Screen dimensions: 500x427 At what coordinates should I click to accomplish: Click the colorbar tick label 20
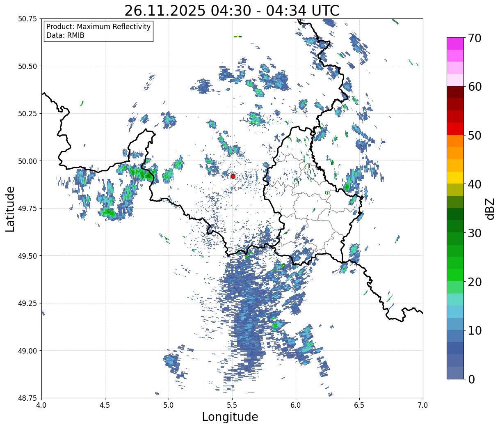point(474,282)
